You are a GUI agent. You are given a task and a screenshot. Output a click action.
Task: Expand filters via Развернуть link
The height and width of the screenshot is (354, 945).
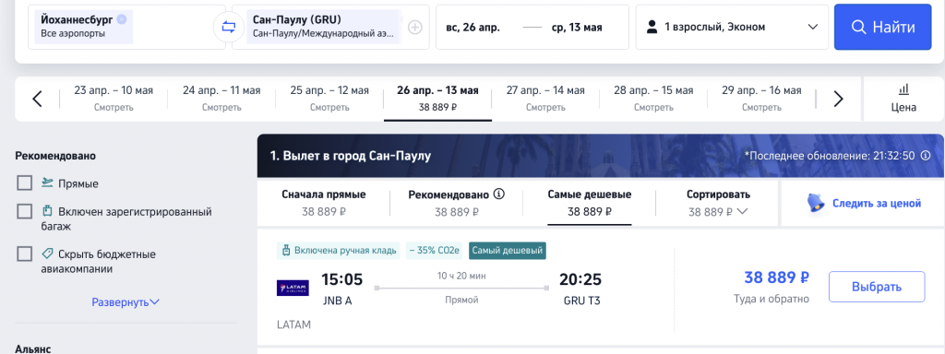coord(126,302)
